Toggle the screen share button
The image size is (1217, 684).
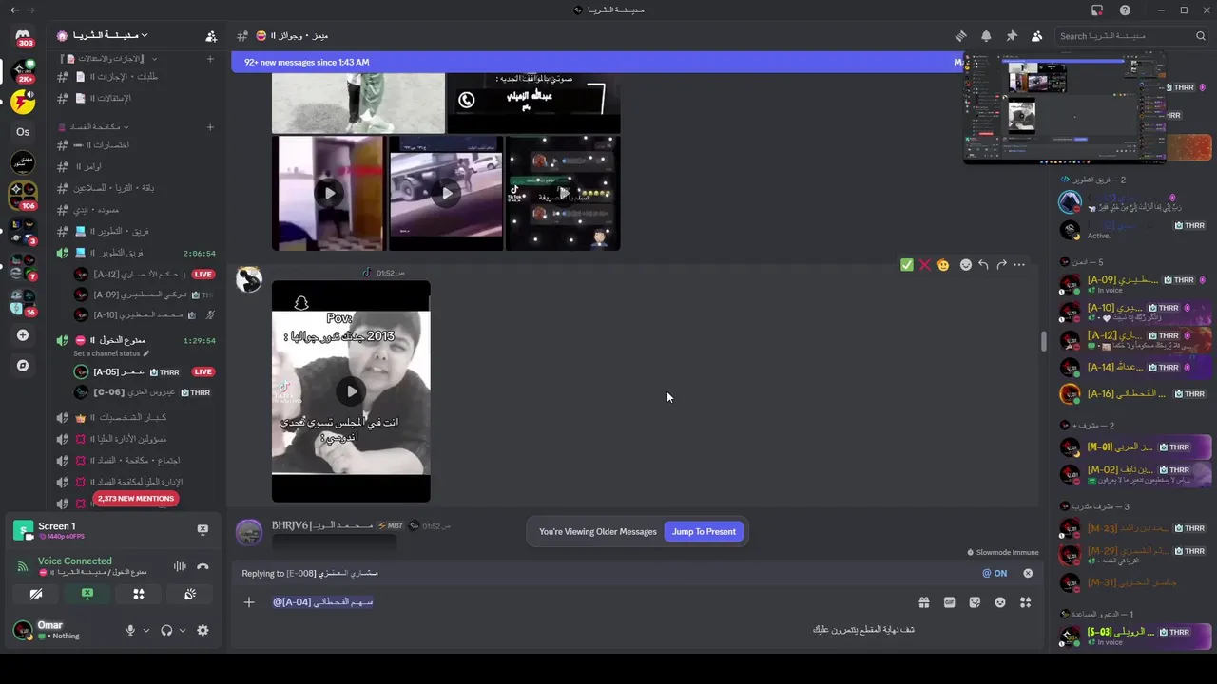(87, 595)
